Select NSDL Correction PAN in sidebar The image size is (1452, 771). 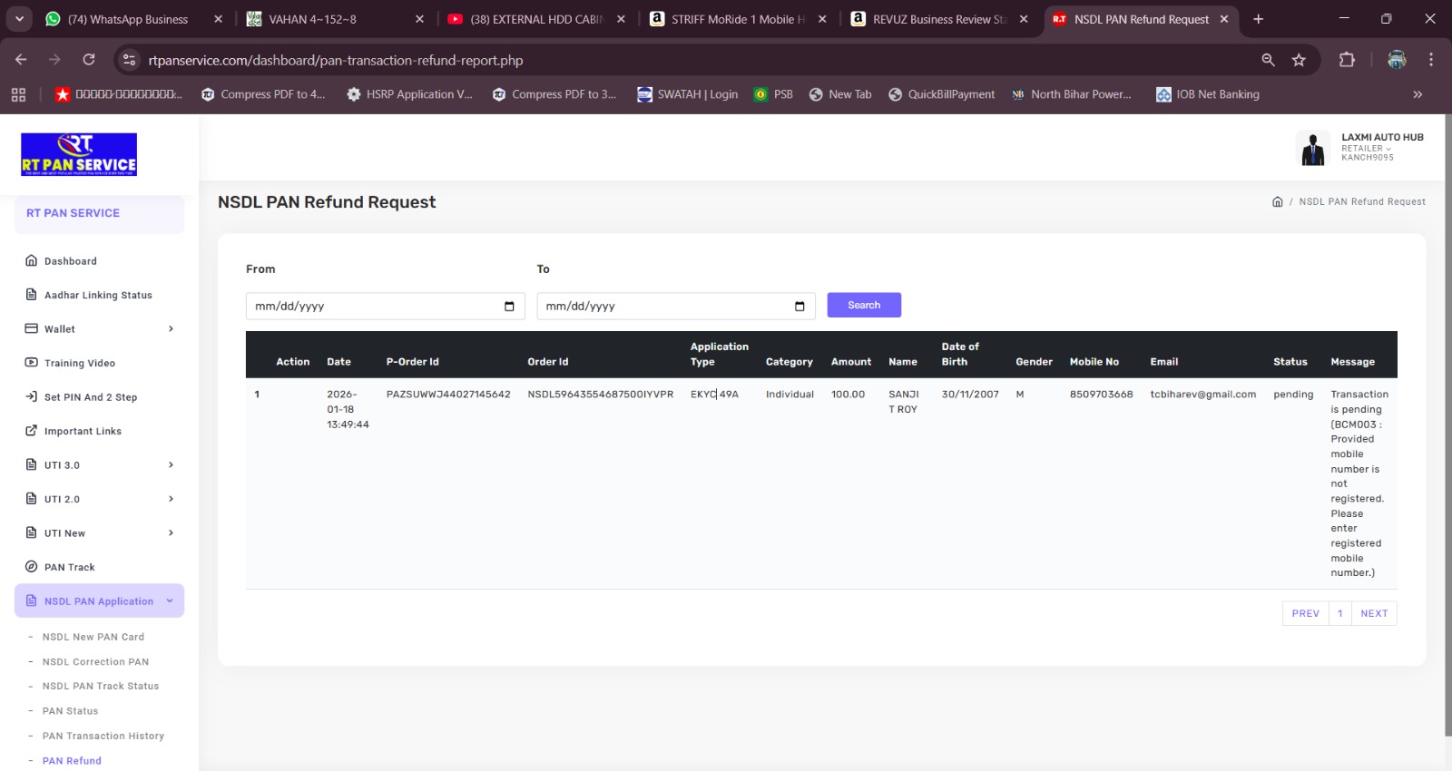pos(95,662)
